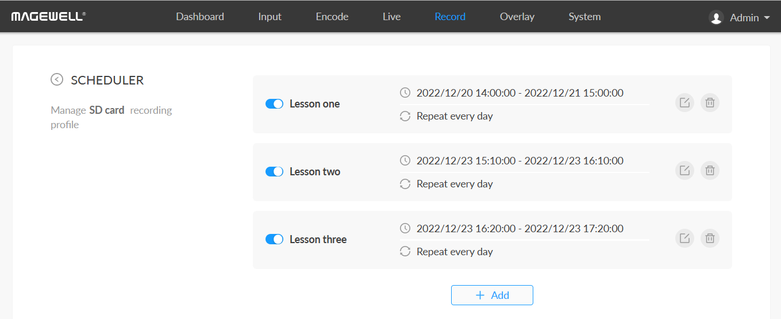781x319 pixels.
Task: Edit the Lesson three schedule
Action: click(x=684, y=239)
